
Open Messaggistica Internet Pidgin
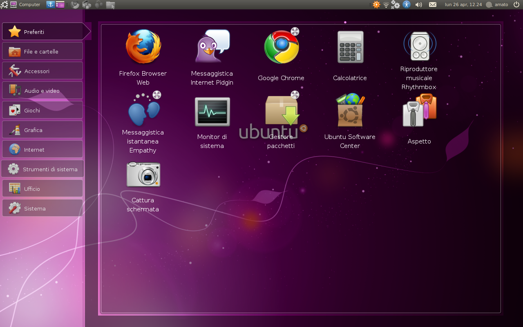point(212,46)
